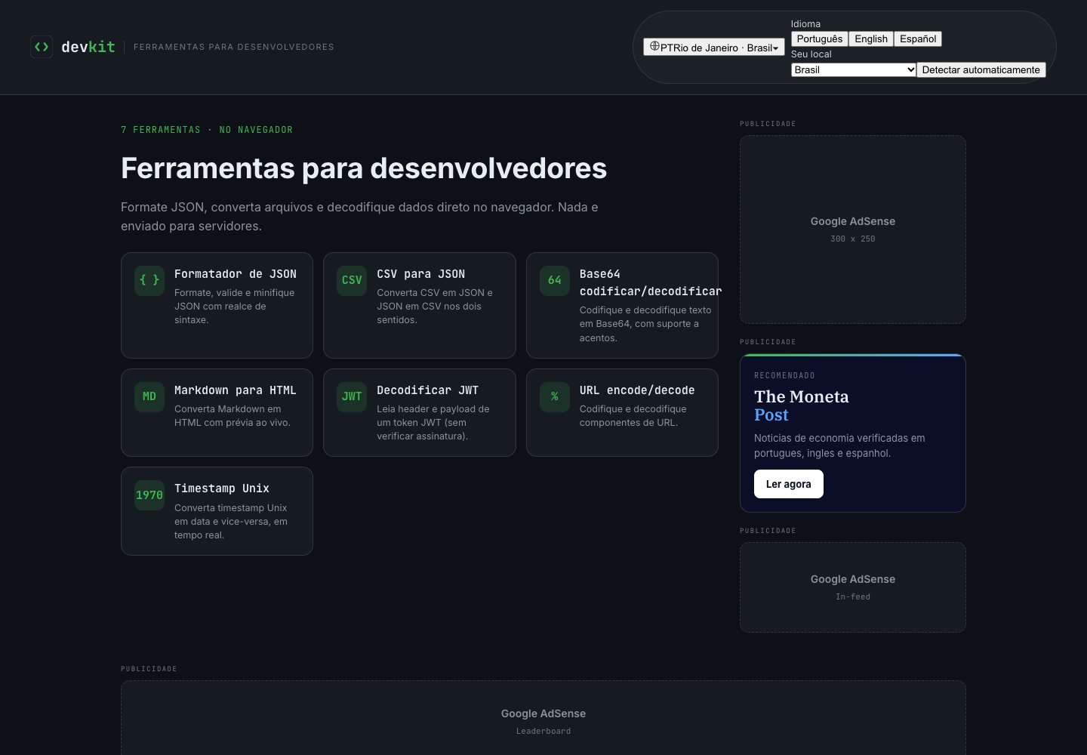Click the 'Idioma' label

(x=805, y=24)
